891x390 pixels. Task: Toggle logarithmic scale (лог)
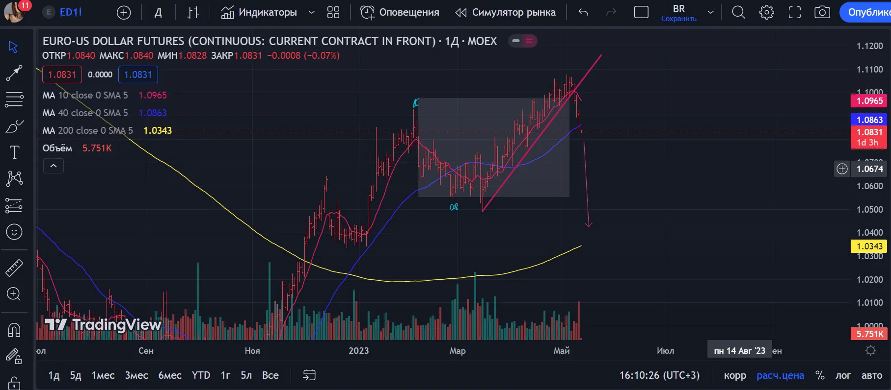[843, 375]
